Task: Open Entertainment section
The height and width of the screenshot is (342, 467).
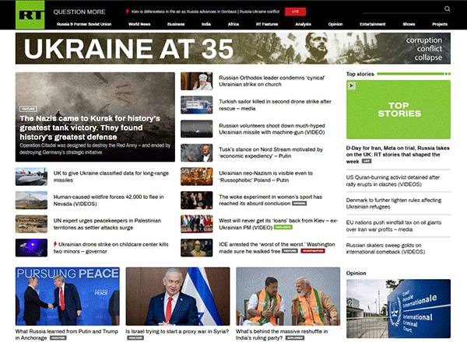Action: pos(373,24)
